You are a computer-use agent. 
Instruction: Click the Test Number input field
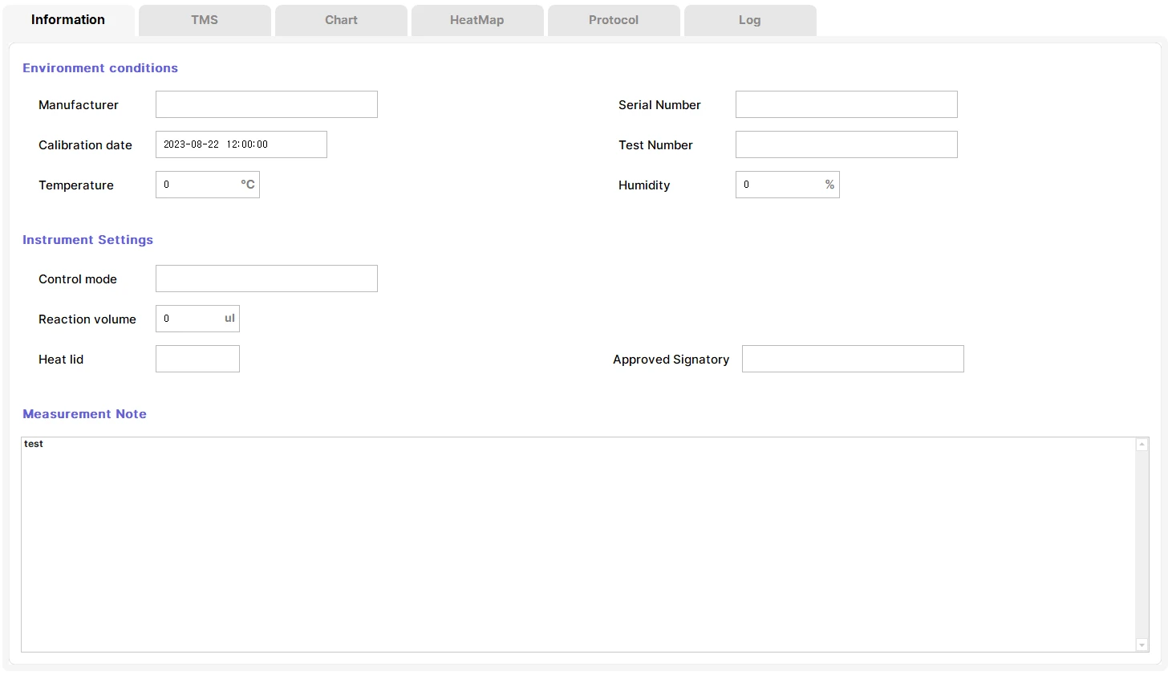click(846, 144)
